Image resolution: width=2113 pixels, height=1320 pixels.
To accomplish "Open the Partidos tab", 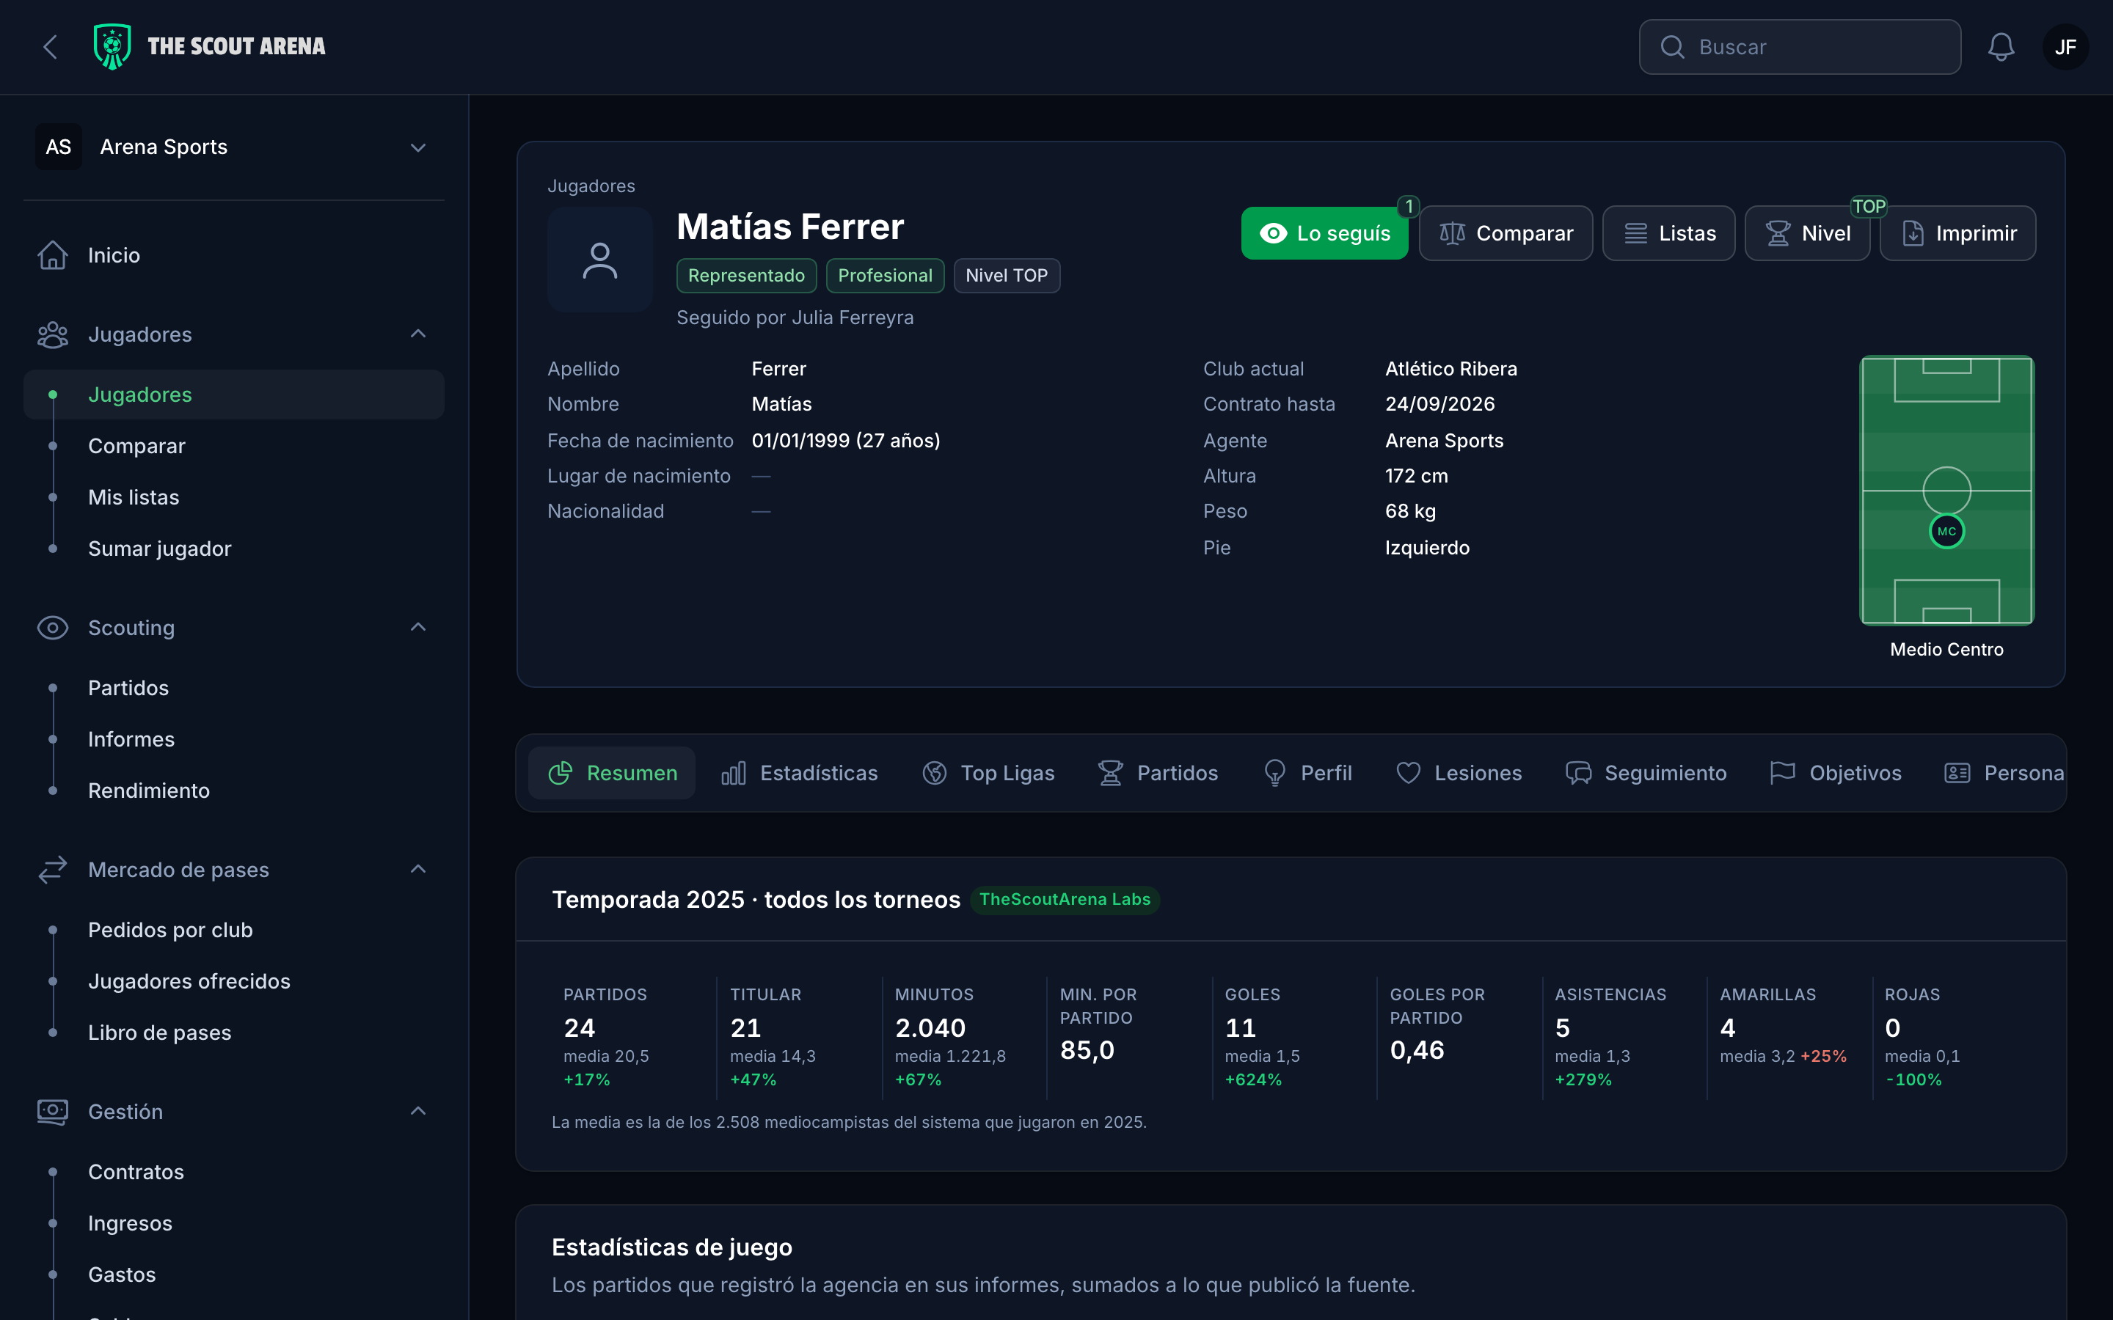I will pyautogui.click(x=1158, y=774).
